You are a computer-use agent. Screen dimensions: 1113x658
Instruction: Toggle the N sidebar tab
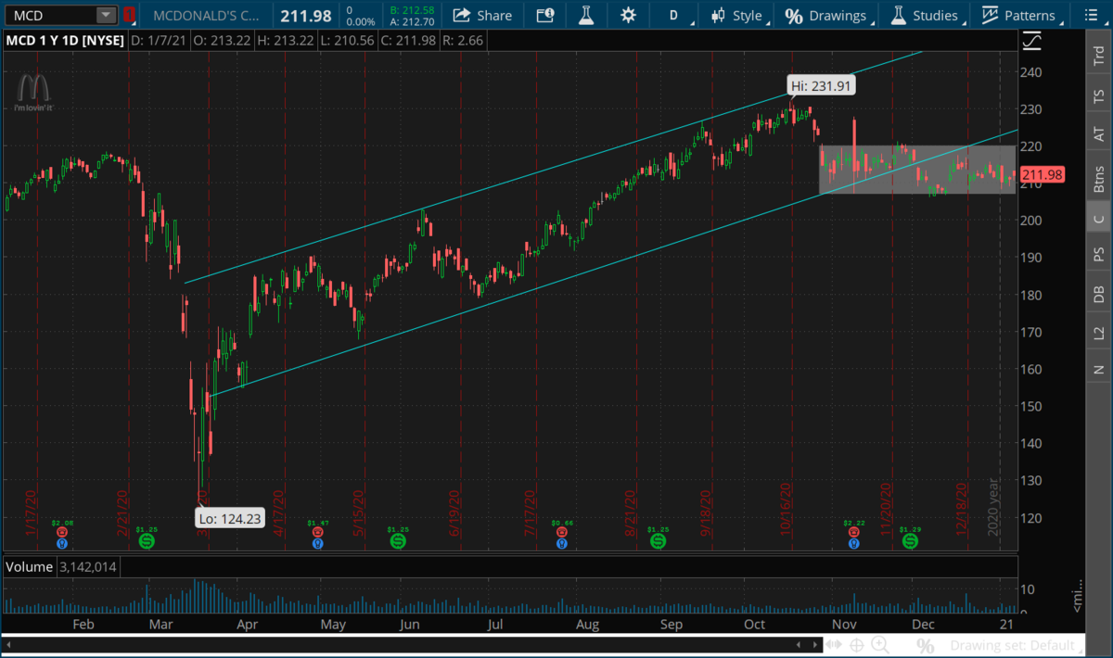tap(1099, 369)
